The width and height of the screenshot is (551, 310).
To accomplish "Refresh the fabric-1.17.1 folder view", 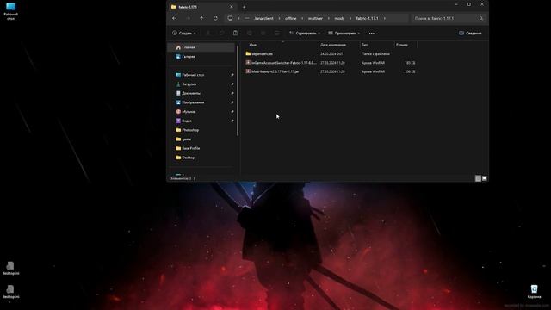I will (x=215, y=18).
